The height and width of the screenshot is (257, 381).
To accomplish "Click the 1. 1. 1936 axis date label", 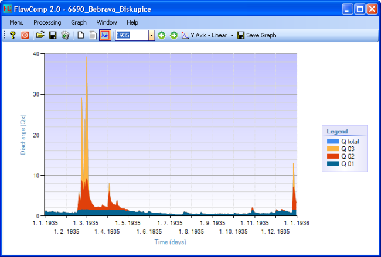I will pyautogui.click(x=297, y=223).
